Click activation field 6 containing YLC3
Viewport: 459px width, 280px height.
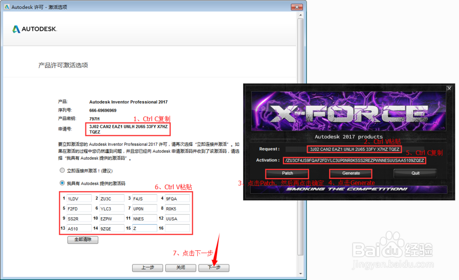click(x=112, y=209)
